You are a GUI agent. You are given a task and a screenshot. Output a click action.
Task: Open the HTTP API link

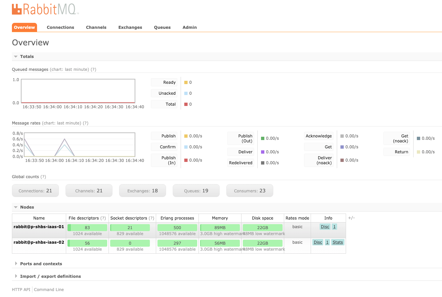(x=21, y=289)
